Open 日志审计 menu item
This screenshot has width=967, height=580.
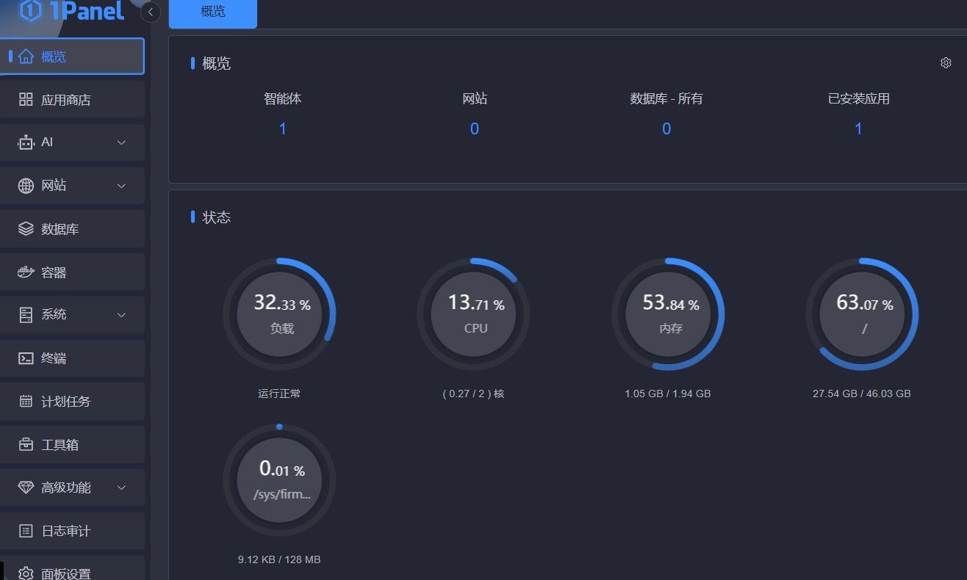(x=72, y=531)
